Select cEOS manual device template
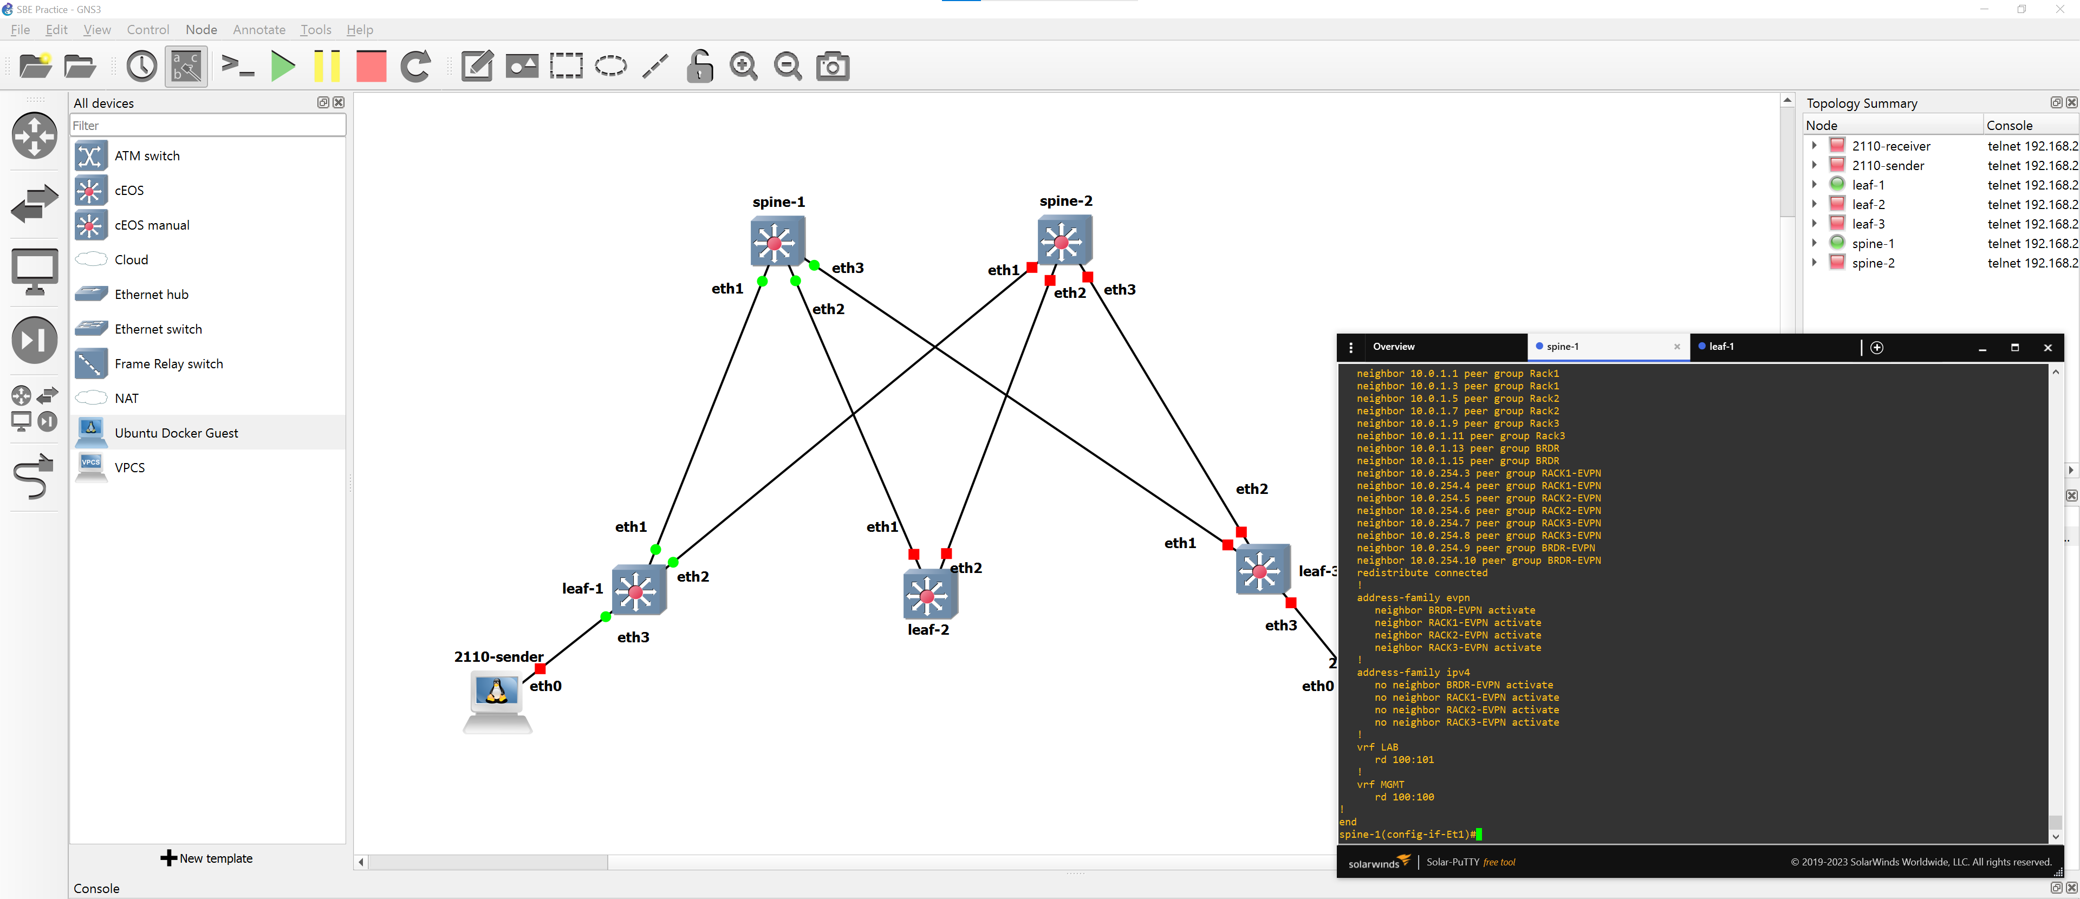The width and height of the screenshot is (2080, 899). coord(209,225)
